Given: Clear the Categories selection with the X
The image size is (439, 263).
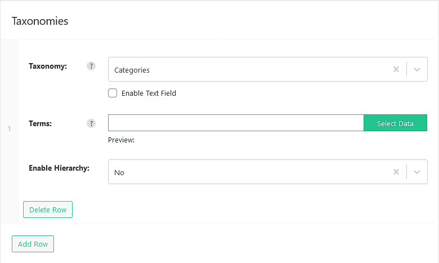Looking at the screenshot, I should 396,69.
